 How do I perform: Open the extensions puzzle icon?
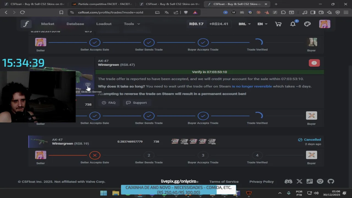click(283, 12)
